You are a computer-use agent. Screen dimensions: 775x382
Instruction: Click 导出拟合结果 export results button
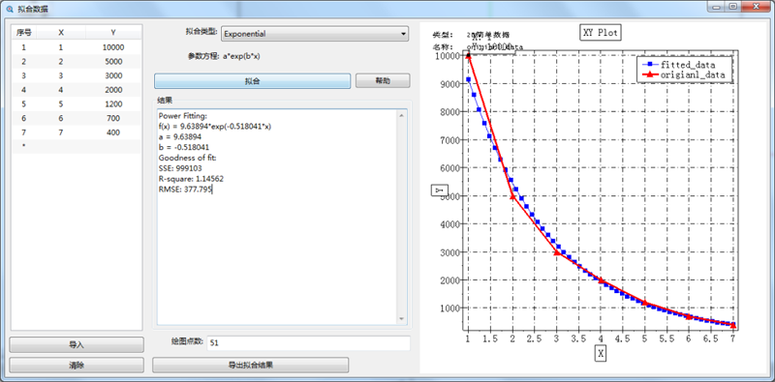(251, 366)
